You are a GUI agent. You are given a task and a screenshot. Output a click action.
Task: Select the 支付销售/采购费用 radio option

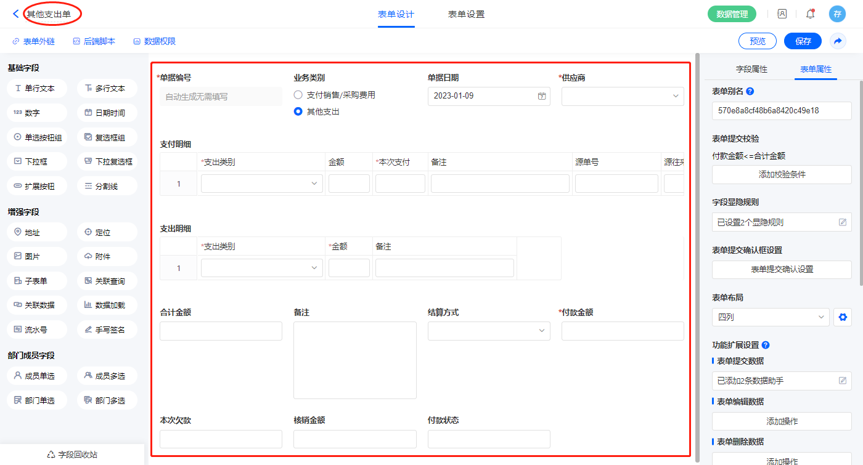[298, 95]
